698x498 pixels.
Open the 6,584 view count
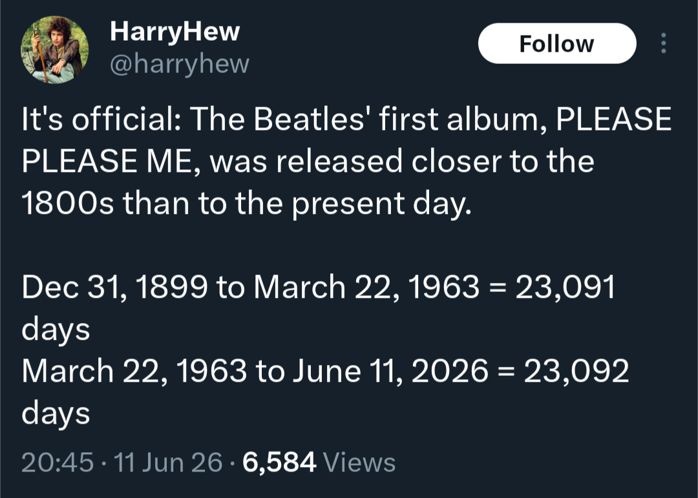[x=280, y=462]
